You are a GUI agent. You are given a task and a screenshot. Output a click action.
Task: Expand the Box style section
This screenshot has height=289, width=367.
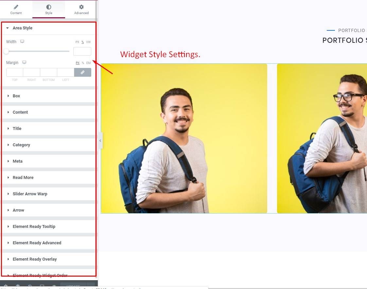pyautogui.click(x=16, y=96)
